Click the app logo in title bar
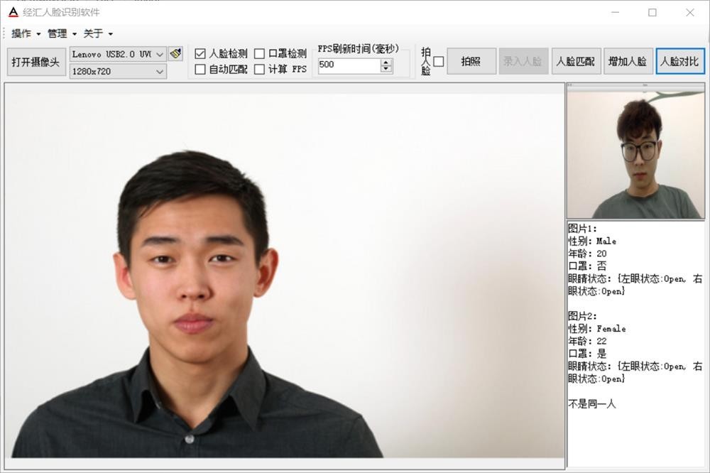 pyautogui.click(x=13, y=12)
